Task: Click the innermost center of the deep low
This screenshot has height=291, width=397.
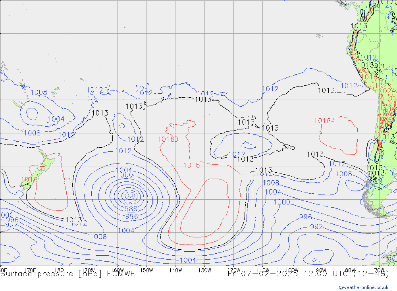Action: click(x=130, y=195)
